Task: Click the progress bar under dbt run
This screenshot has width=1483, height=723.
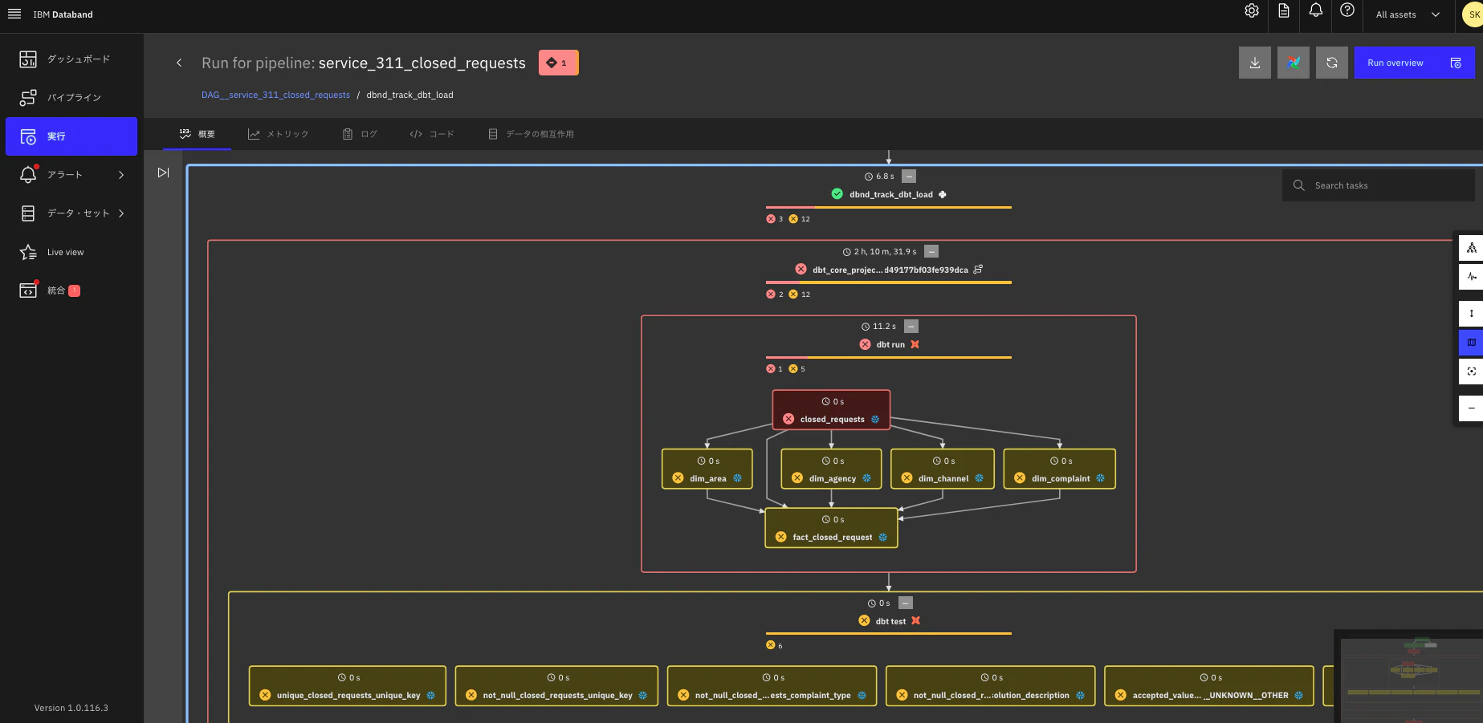Action: click(889, 357)
